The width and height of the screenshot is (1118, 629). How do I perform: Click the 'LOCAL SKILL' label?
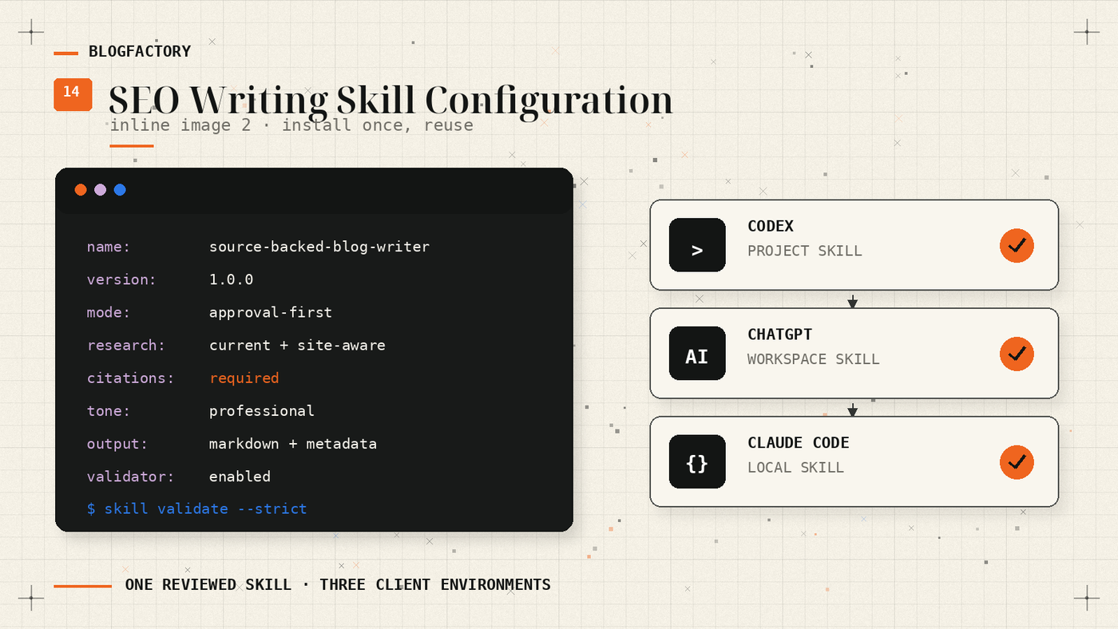tap(796, 467)
